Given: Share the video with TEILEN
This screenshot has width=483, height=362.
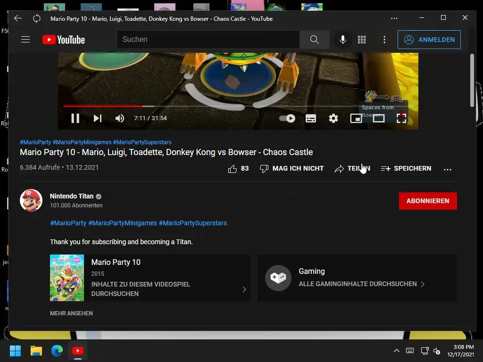Looking at the screenshot, I should tap(352, 168).
